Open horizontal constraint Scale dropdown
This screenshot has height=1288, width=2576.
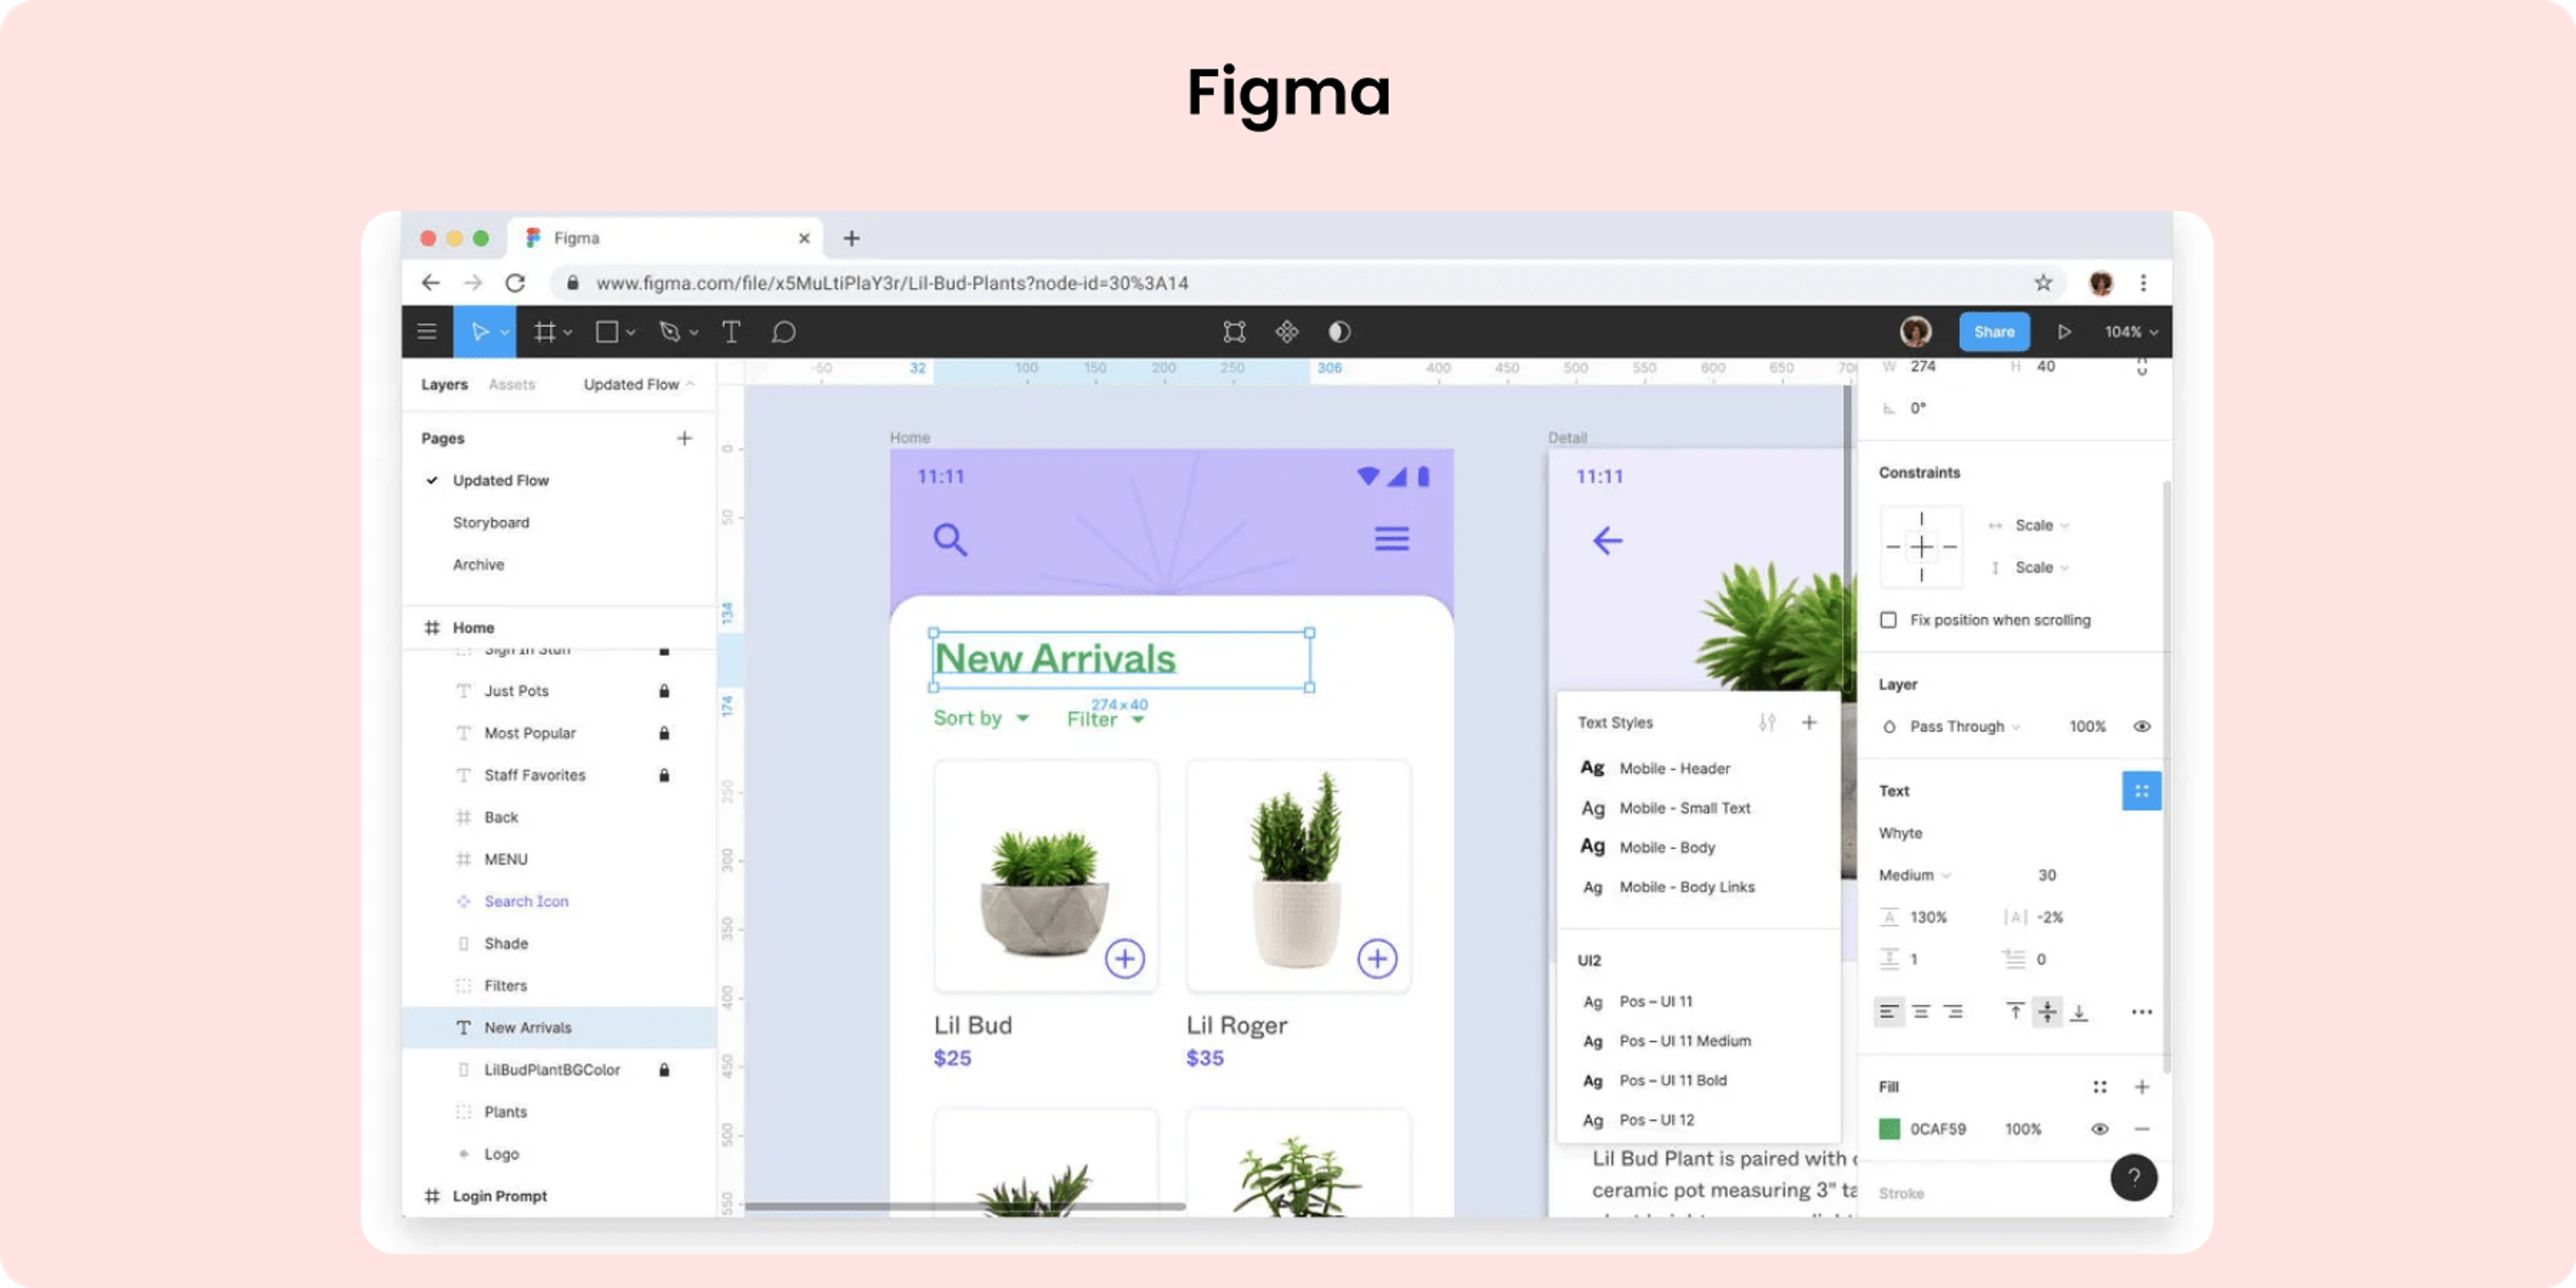[2041, 525]
